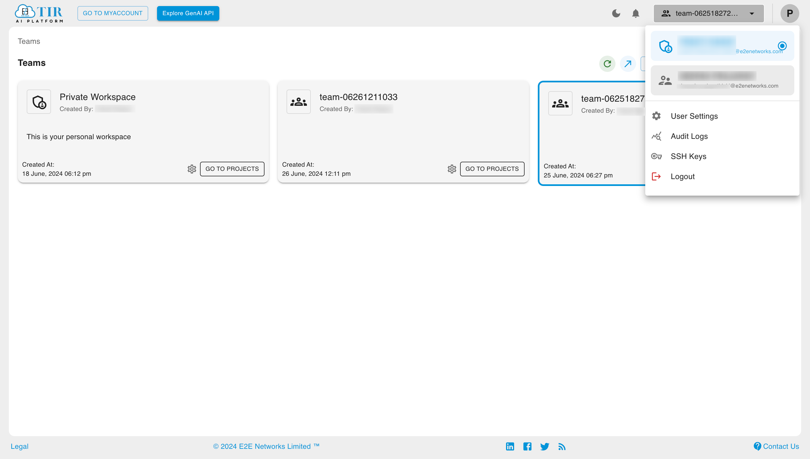Open LinkedIn footer icon

click(x=510, y=446)
